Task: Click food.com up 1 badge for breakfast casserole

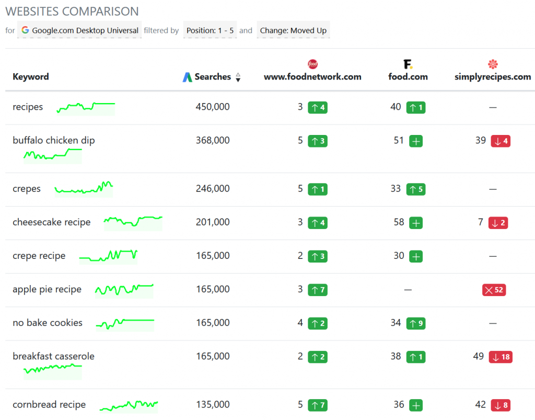Action: coord(416,357)
